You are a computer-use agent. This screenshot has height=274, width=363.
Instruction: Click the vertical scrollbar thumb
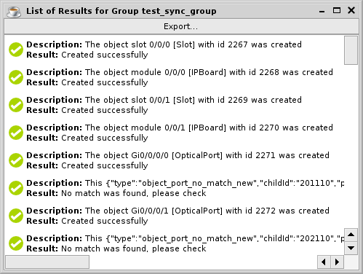pos(351,50)
